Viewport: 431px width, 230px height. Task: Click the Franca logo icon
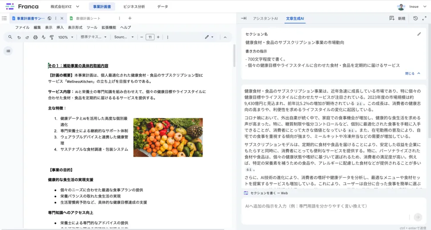click(10, 6)
